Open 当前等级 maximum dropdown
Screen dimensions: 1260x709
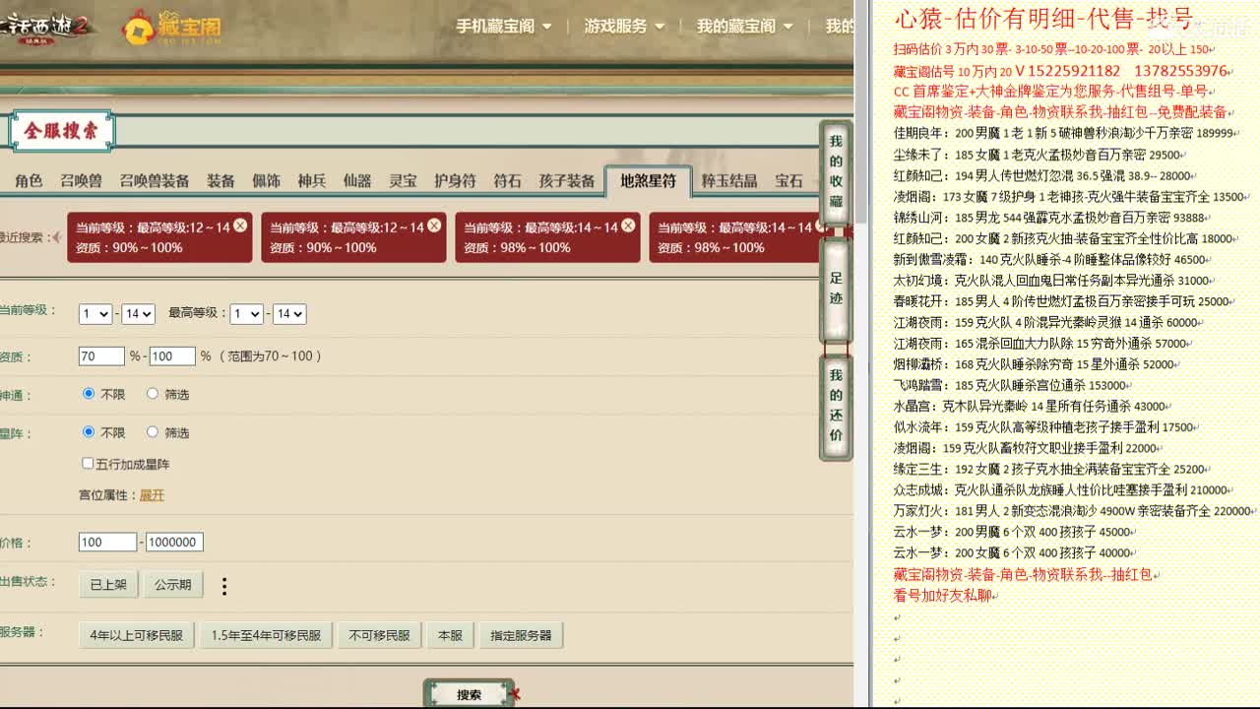tap(139, 314)
